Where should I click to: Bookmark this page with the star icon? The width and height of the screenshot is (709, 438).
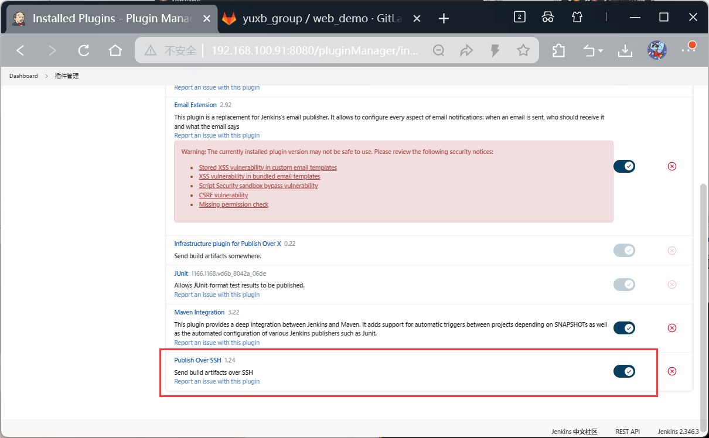pos(523,51)
